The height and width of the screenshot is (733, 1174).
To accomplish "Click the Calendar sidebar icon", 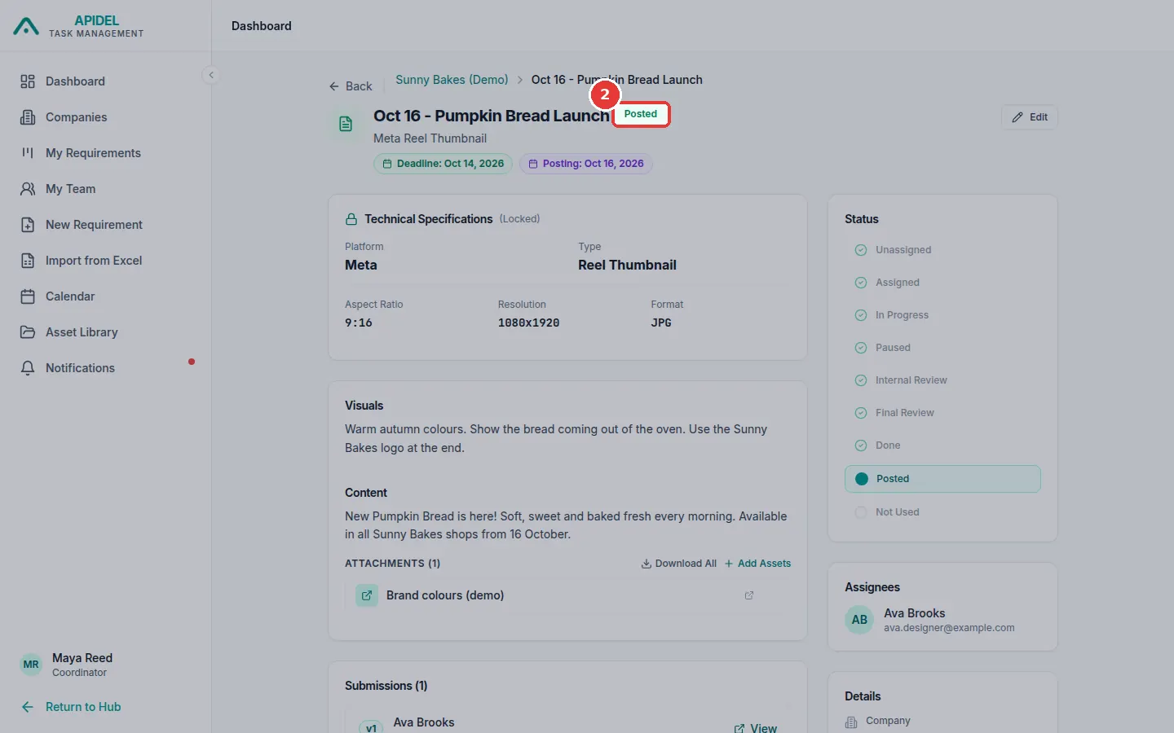I will point(28,296).
